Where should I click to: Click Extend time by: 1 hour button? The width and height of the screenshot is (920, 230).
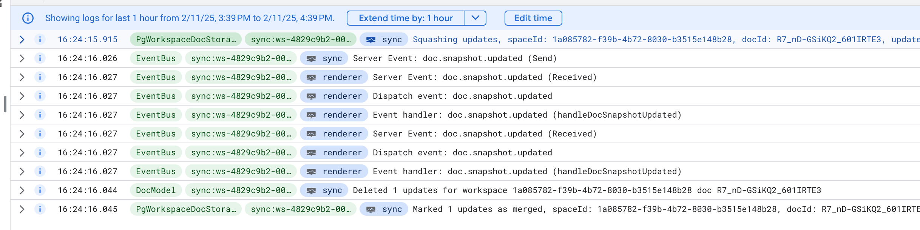click(406, 18)
